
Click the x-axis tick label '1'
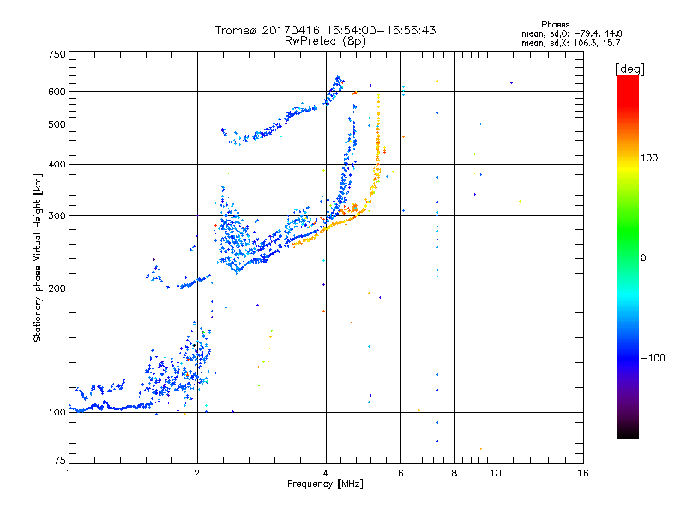[x=69, y=473]
